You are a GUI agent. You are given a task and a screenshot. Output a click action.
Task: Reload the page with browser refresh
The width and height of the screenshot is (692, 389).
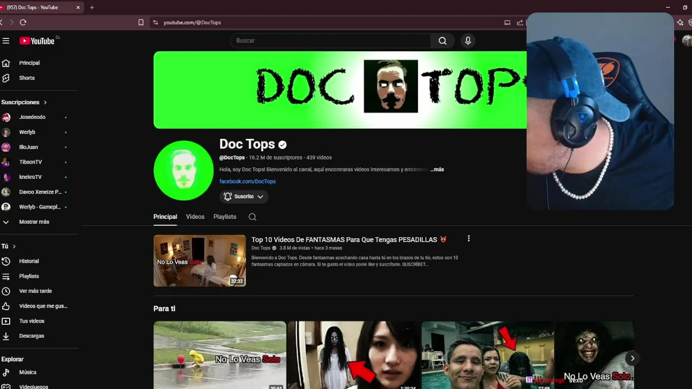23,22
